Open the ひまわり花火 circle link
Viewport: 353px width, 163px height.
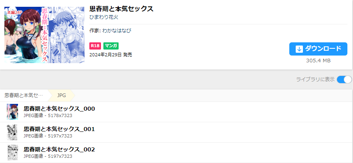pyautogui.click(x=104, y=17)
